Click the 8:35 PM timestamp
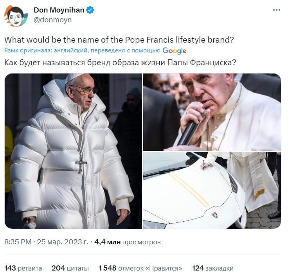The height and width of the screenshot is (276, 288). [x=18, y=242]
